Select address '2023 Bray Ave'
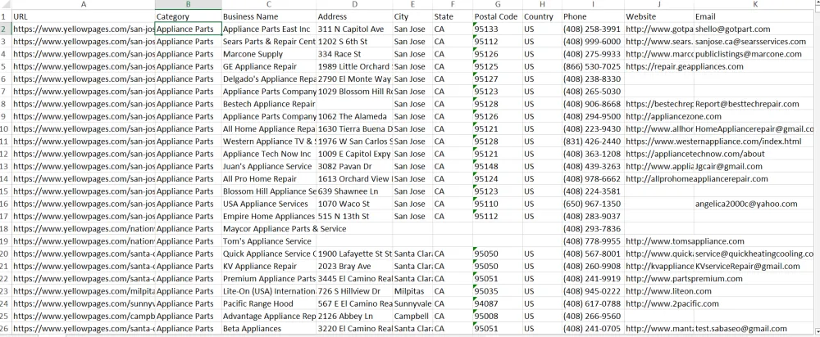The image size is (820, 337). point(354,266)
